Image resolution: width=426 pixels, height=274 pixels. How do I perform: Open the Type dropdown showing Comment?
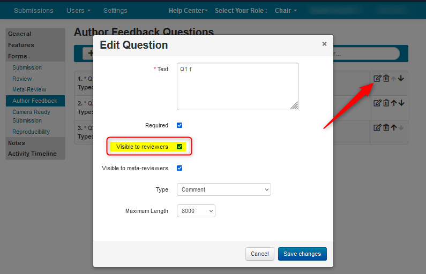click(224, 189)
